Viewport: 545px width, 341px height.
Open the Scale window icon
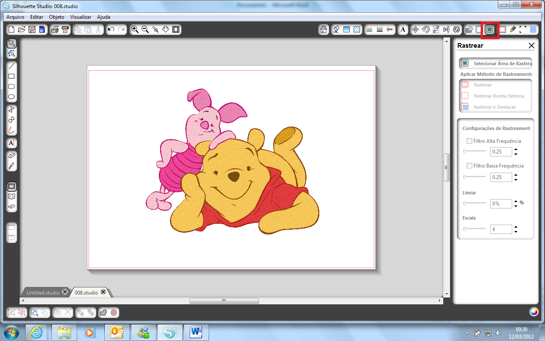click(436, 29)
